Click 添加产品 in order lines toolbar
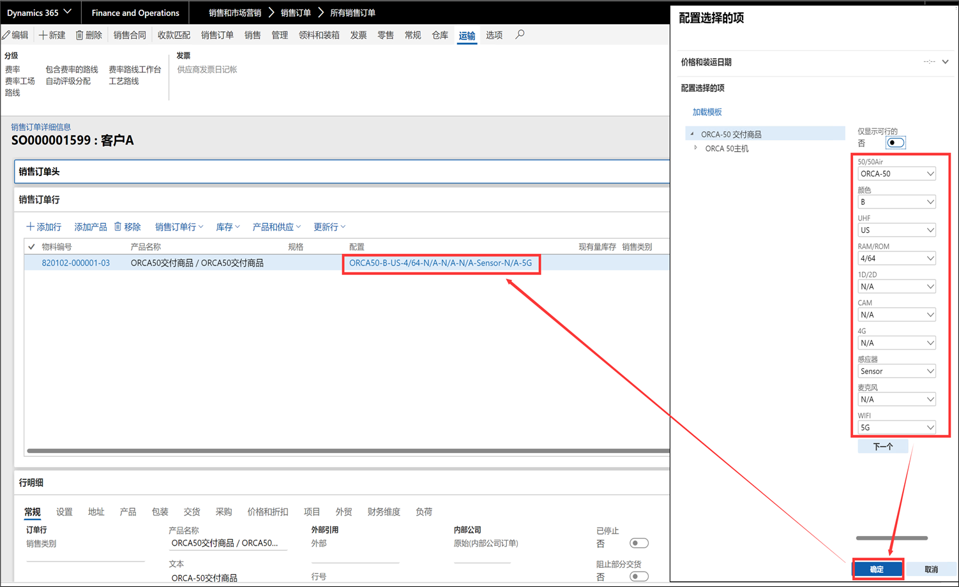 point(91,227)
